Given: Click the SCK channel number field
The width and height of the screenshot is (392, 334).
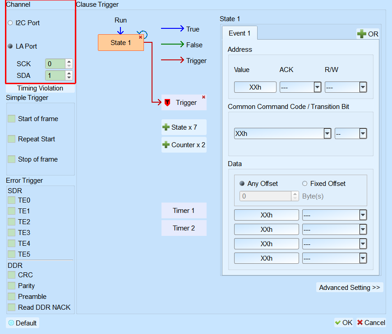Looking at the screenshot, I should (55, 63).
